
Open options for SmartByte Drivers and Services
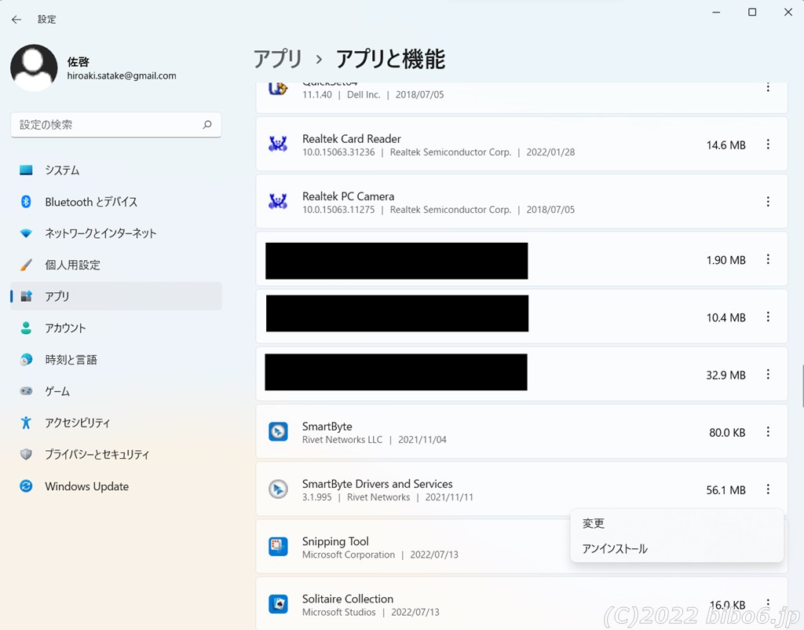pyautogui.click(x=768, y=489)
